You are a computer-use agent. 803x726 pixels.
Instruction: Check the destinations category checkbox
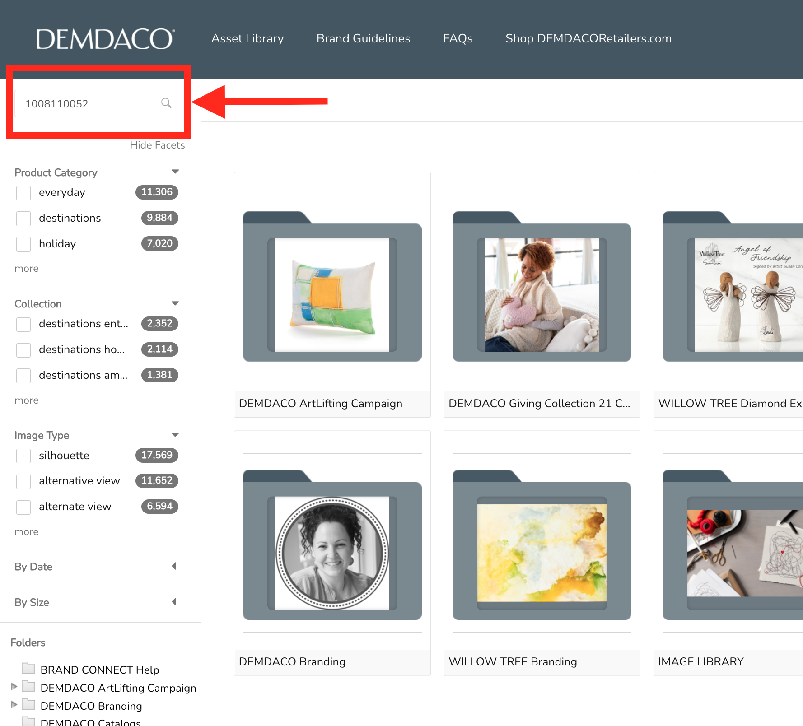coord(23,219)
